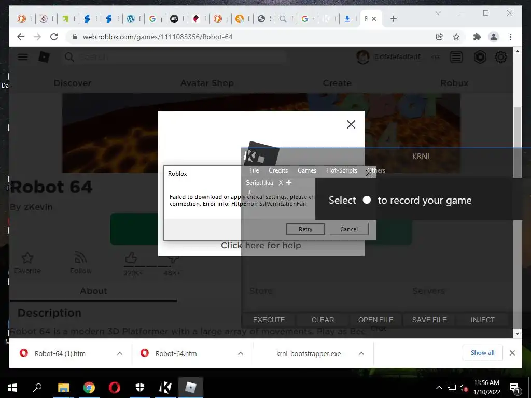Switch to the globe-icon browser tab
The height and width of the screenshot is (398, 531).
click(261, 19)
